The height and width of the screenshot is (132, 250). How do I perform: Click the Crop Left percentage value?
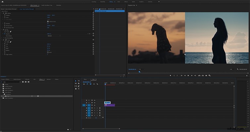point(48,44)
